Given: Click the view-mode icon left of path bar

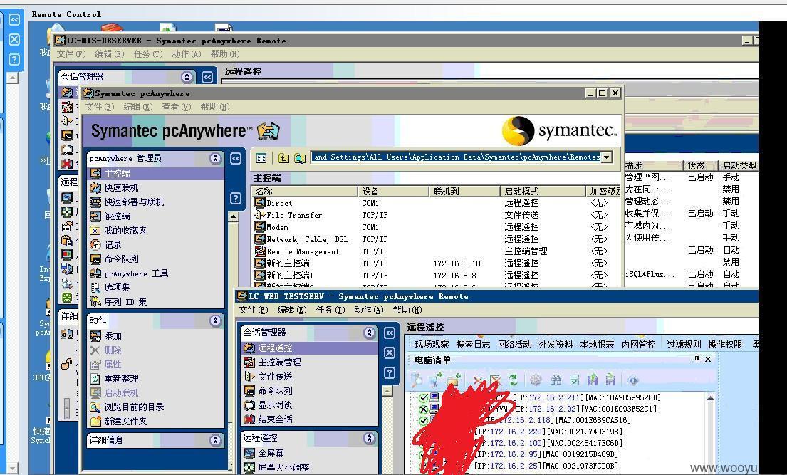Looking at the screenshot, I should pyautogui.click(x=261, y=158).
